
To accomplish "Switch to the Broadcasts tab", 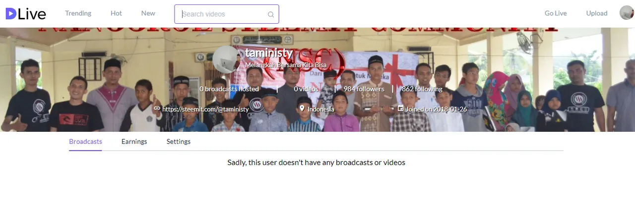I will click(85, 142).
